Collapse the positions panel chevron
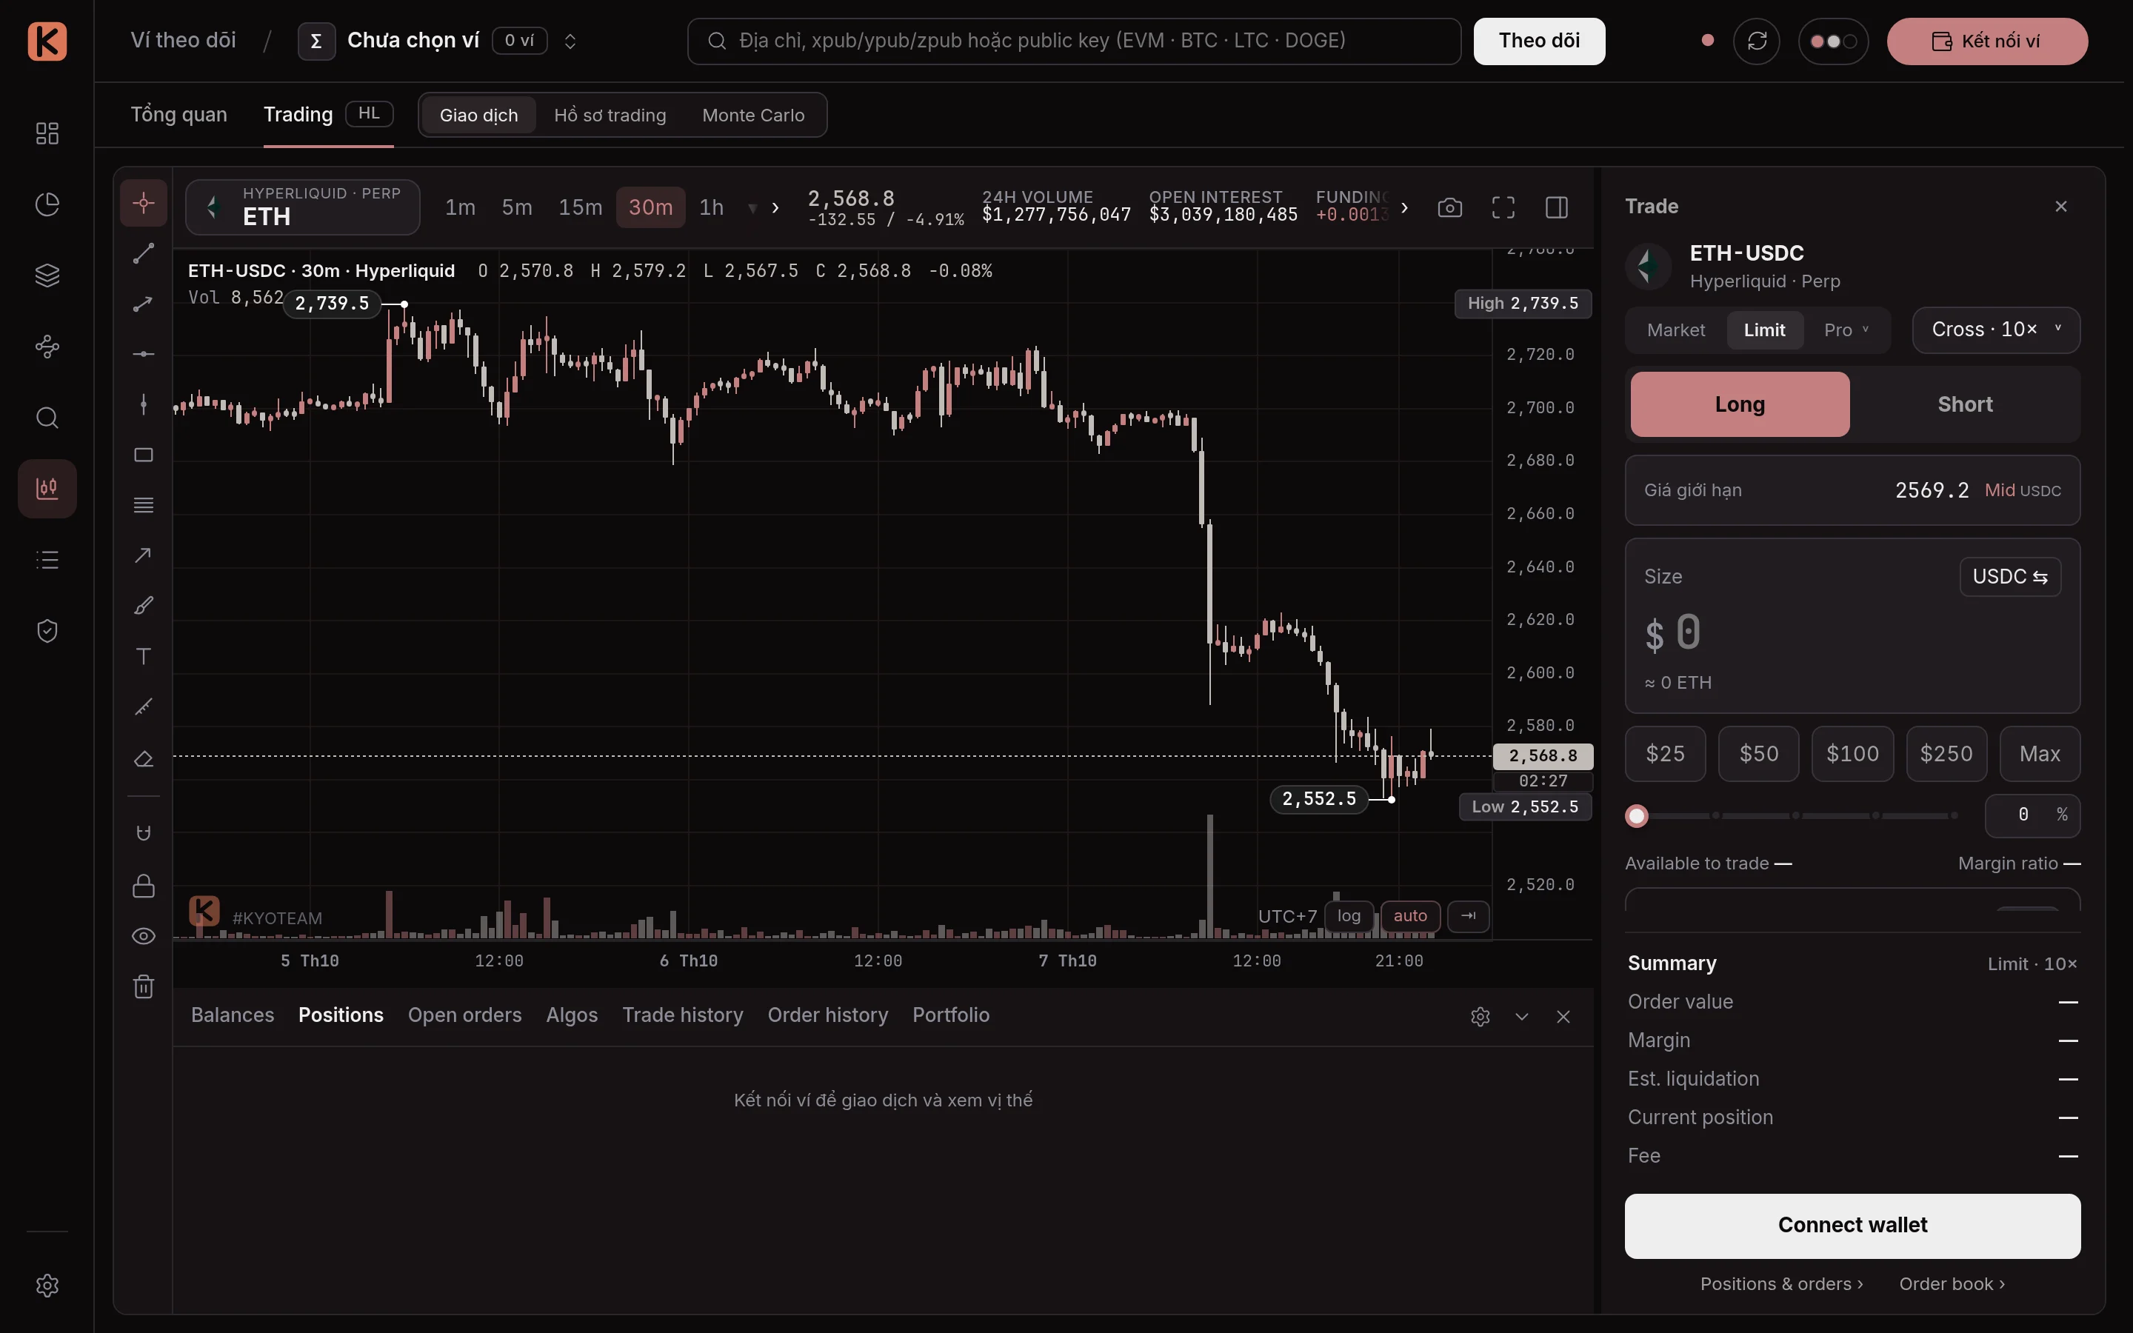Screen dimensions: 2133x1333 (x=1522, y=1017)
